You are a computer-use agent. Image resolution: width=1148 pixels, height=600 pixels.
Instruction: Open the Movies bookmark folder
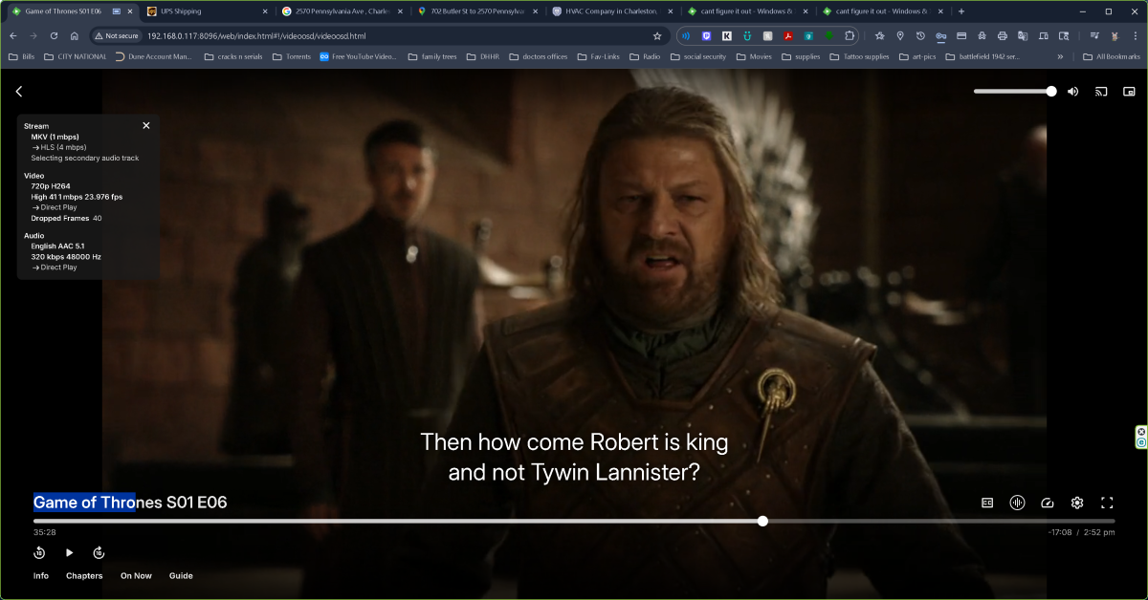[x=753, y=56]
